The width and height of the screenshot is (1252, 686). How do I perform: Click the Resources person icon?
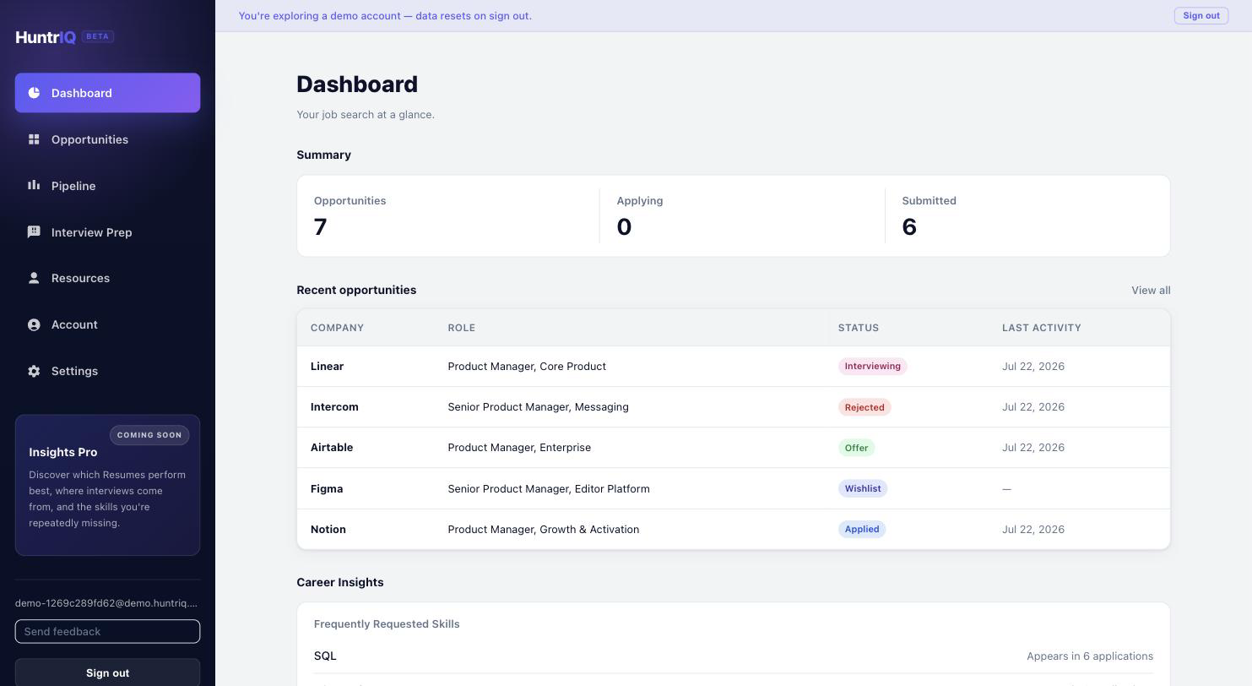pos(34,278)
